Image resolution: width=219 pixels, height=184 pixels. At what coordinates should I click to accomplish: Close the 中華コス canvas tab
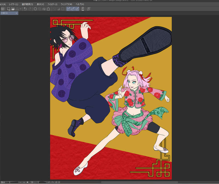16,13
